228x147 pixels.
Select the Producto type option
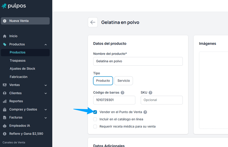pyautogui.click(x=103, y=81)
